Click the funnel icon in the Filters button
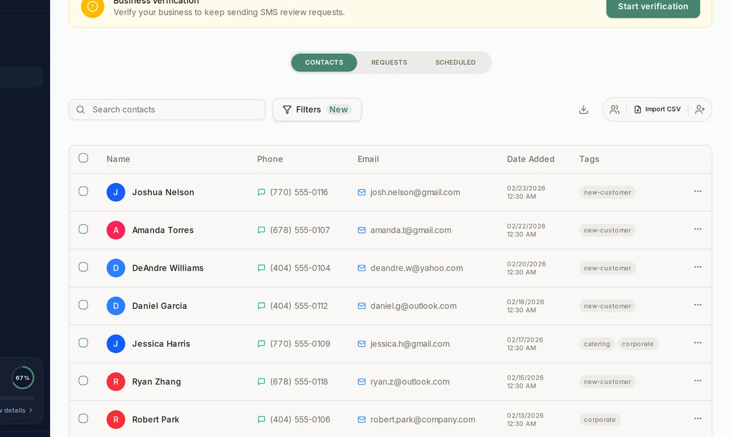The height and width of the screenshot is (437, 731). (286, 109)
